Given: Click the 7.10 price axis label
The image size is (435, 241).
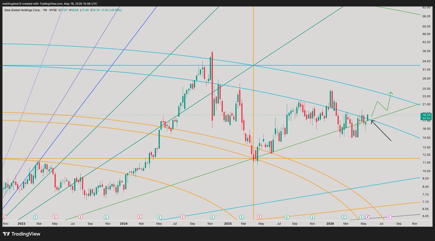Looking at the screenshot, I should pos(426,202).
